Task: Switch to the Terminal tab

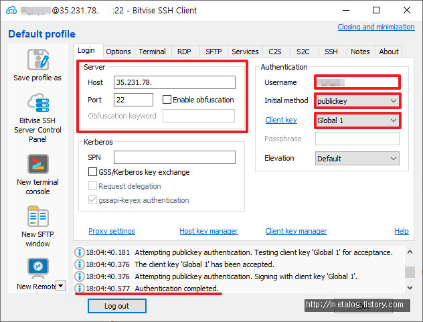Action: (x=152, y=52)
